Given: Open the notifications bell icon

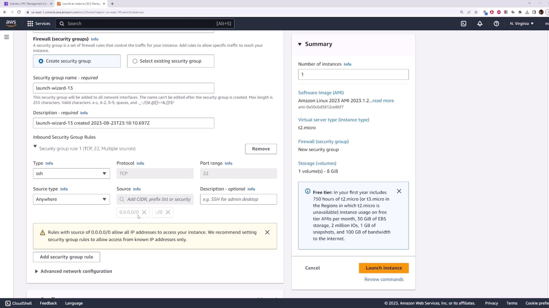Looking at the screenshot, I should [480, 24].
